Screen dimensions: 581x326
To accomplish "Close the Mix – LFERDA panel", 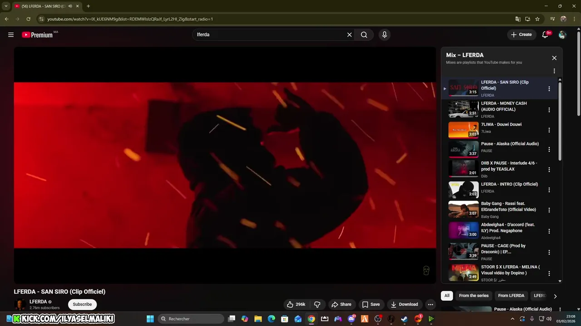I will 554,58.
